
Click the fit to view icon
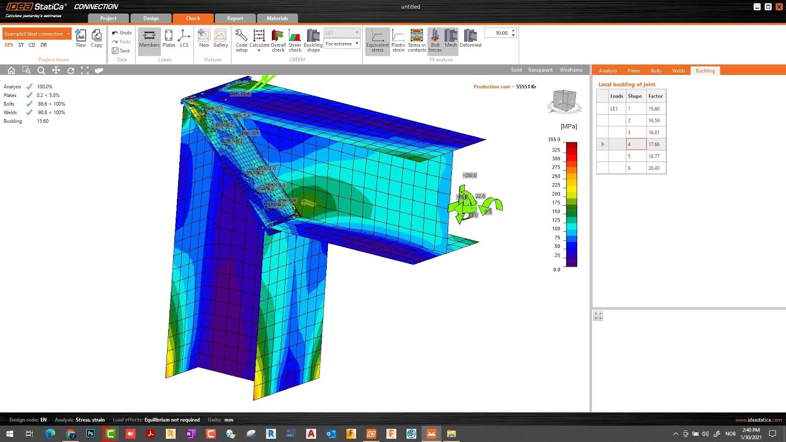click(85, 71)
